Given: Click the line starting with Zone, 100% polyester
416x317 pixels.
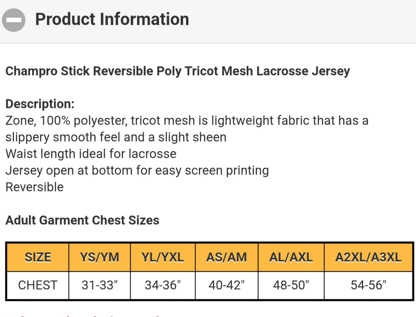Looking at the screenshot, I should 187,120.
